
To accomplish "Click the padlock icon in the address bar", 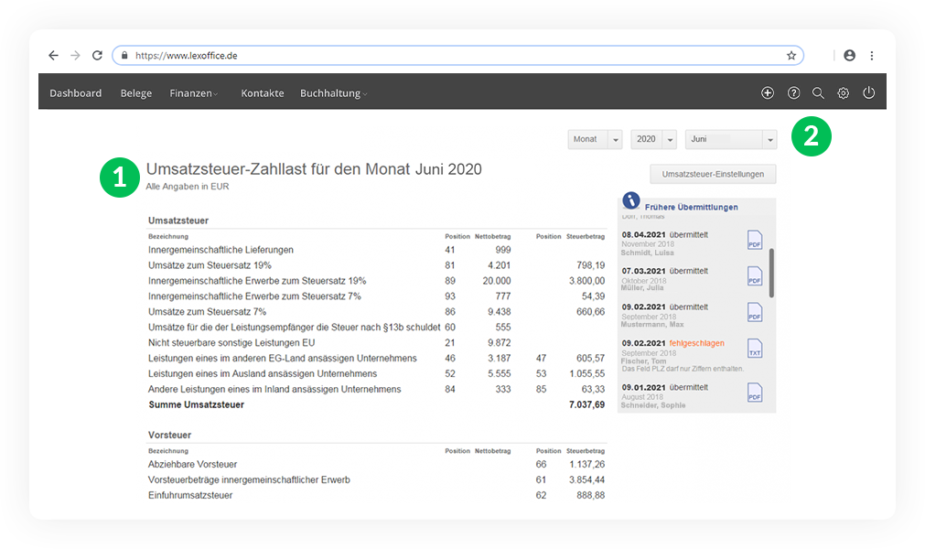I will [124, 56].
